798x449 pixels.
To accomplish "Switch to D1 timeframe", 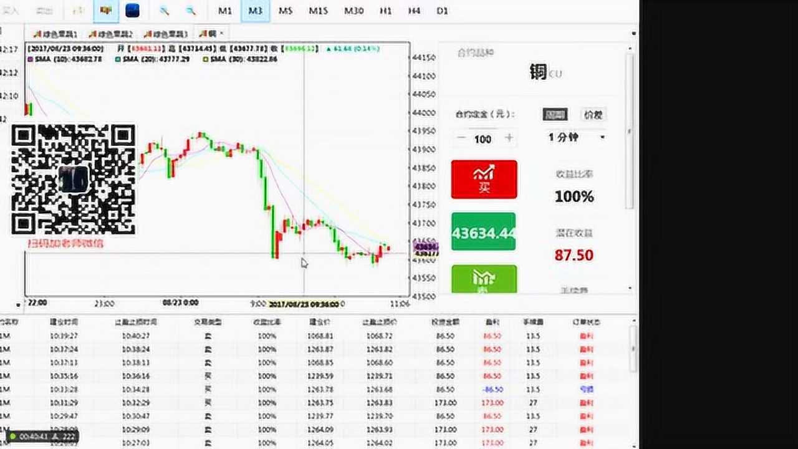I will click(x=442, y=11).
